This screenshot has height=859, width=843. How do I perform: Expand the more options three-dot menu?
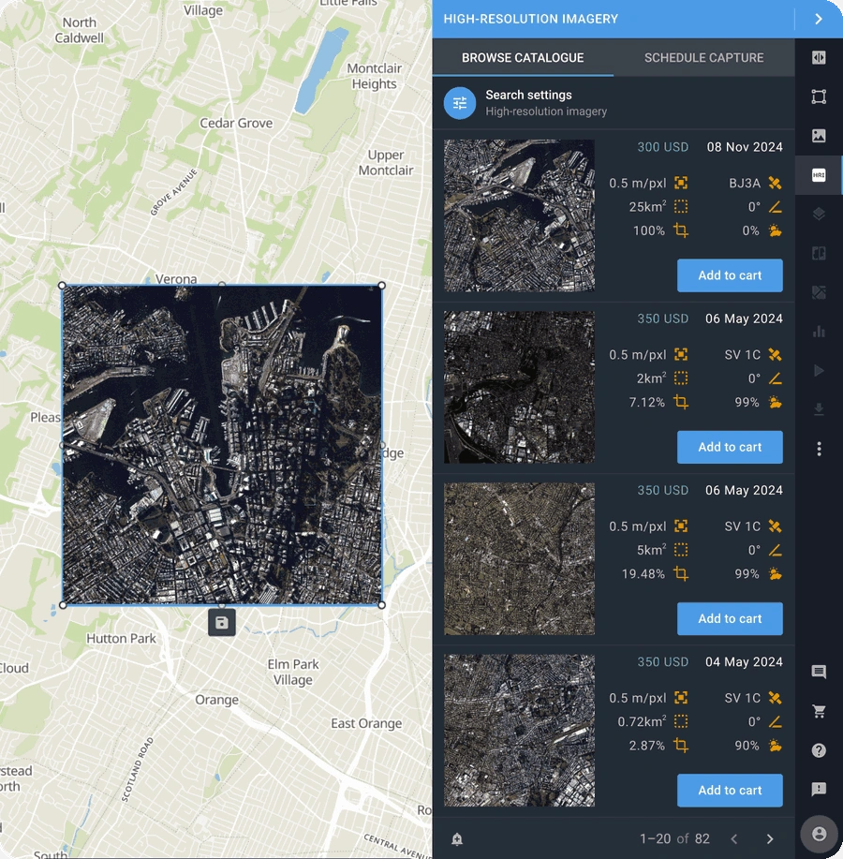click(819, 450)
